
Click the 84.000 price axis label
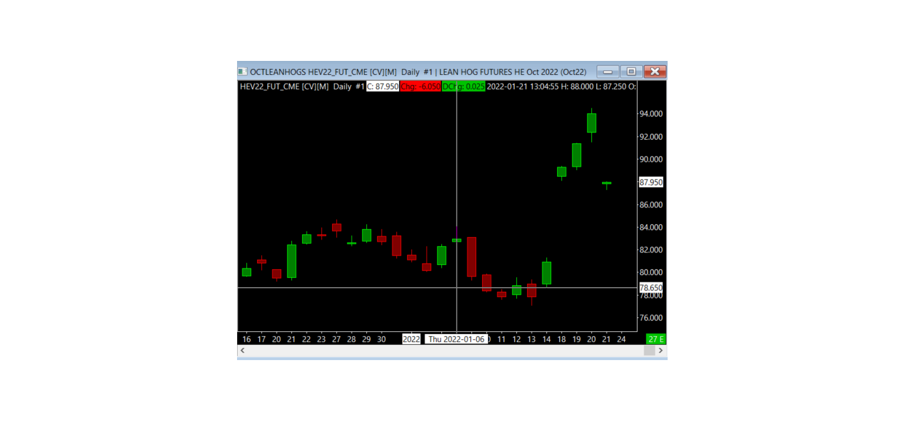(651, 228)
